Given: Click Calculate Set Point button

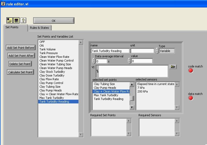Looking at the screenshot, I should [x=20, y=72].
